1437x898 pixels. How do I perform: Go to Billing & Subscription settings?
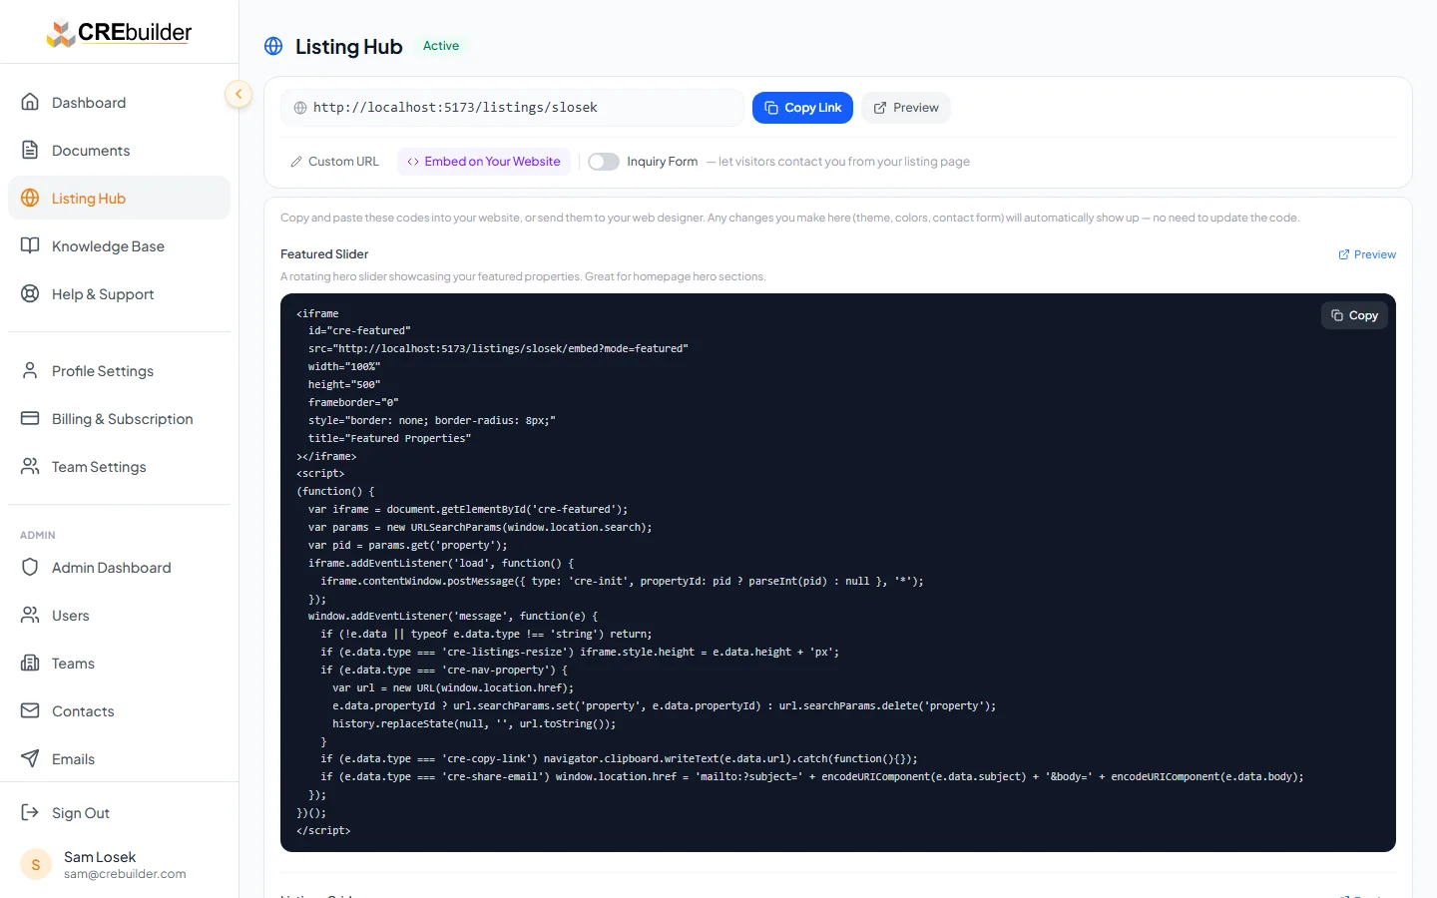[122, 418]
